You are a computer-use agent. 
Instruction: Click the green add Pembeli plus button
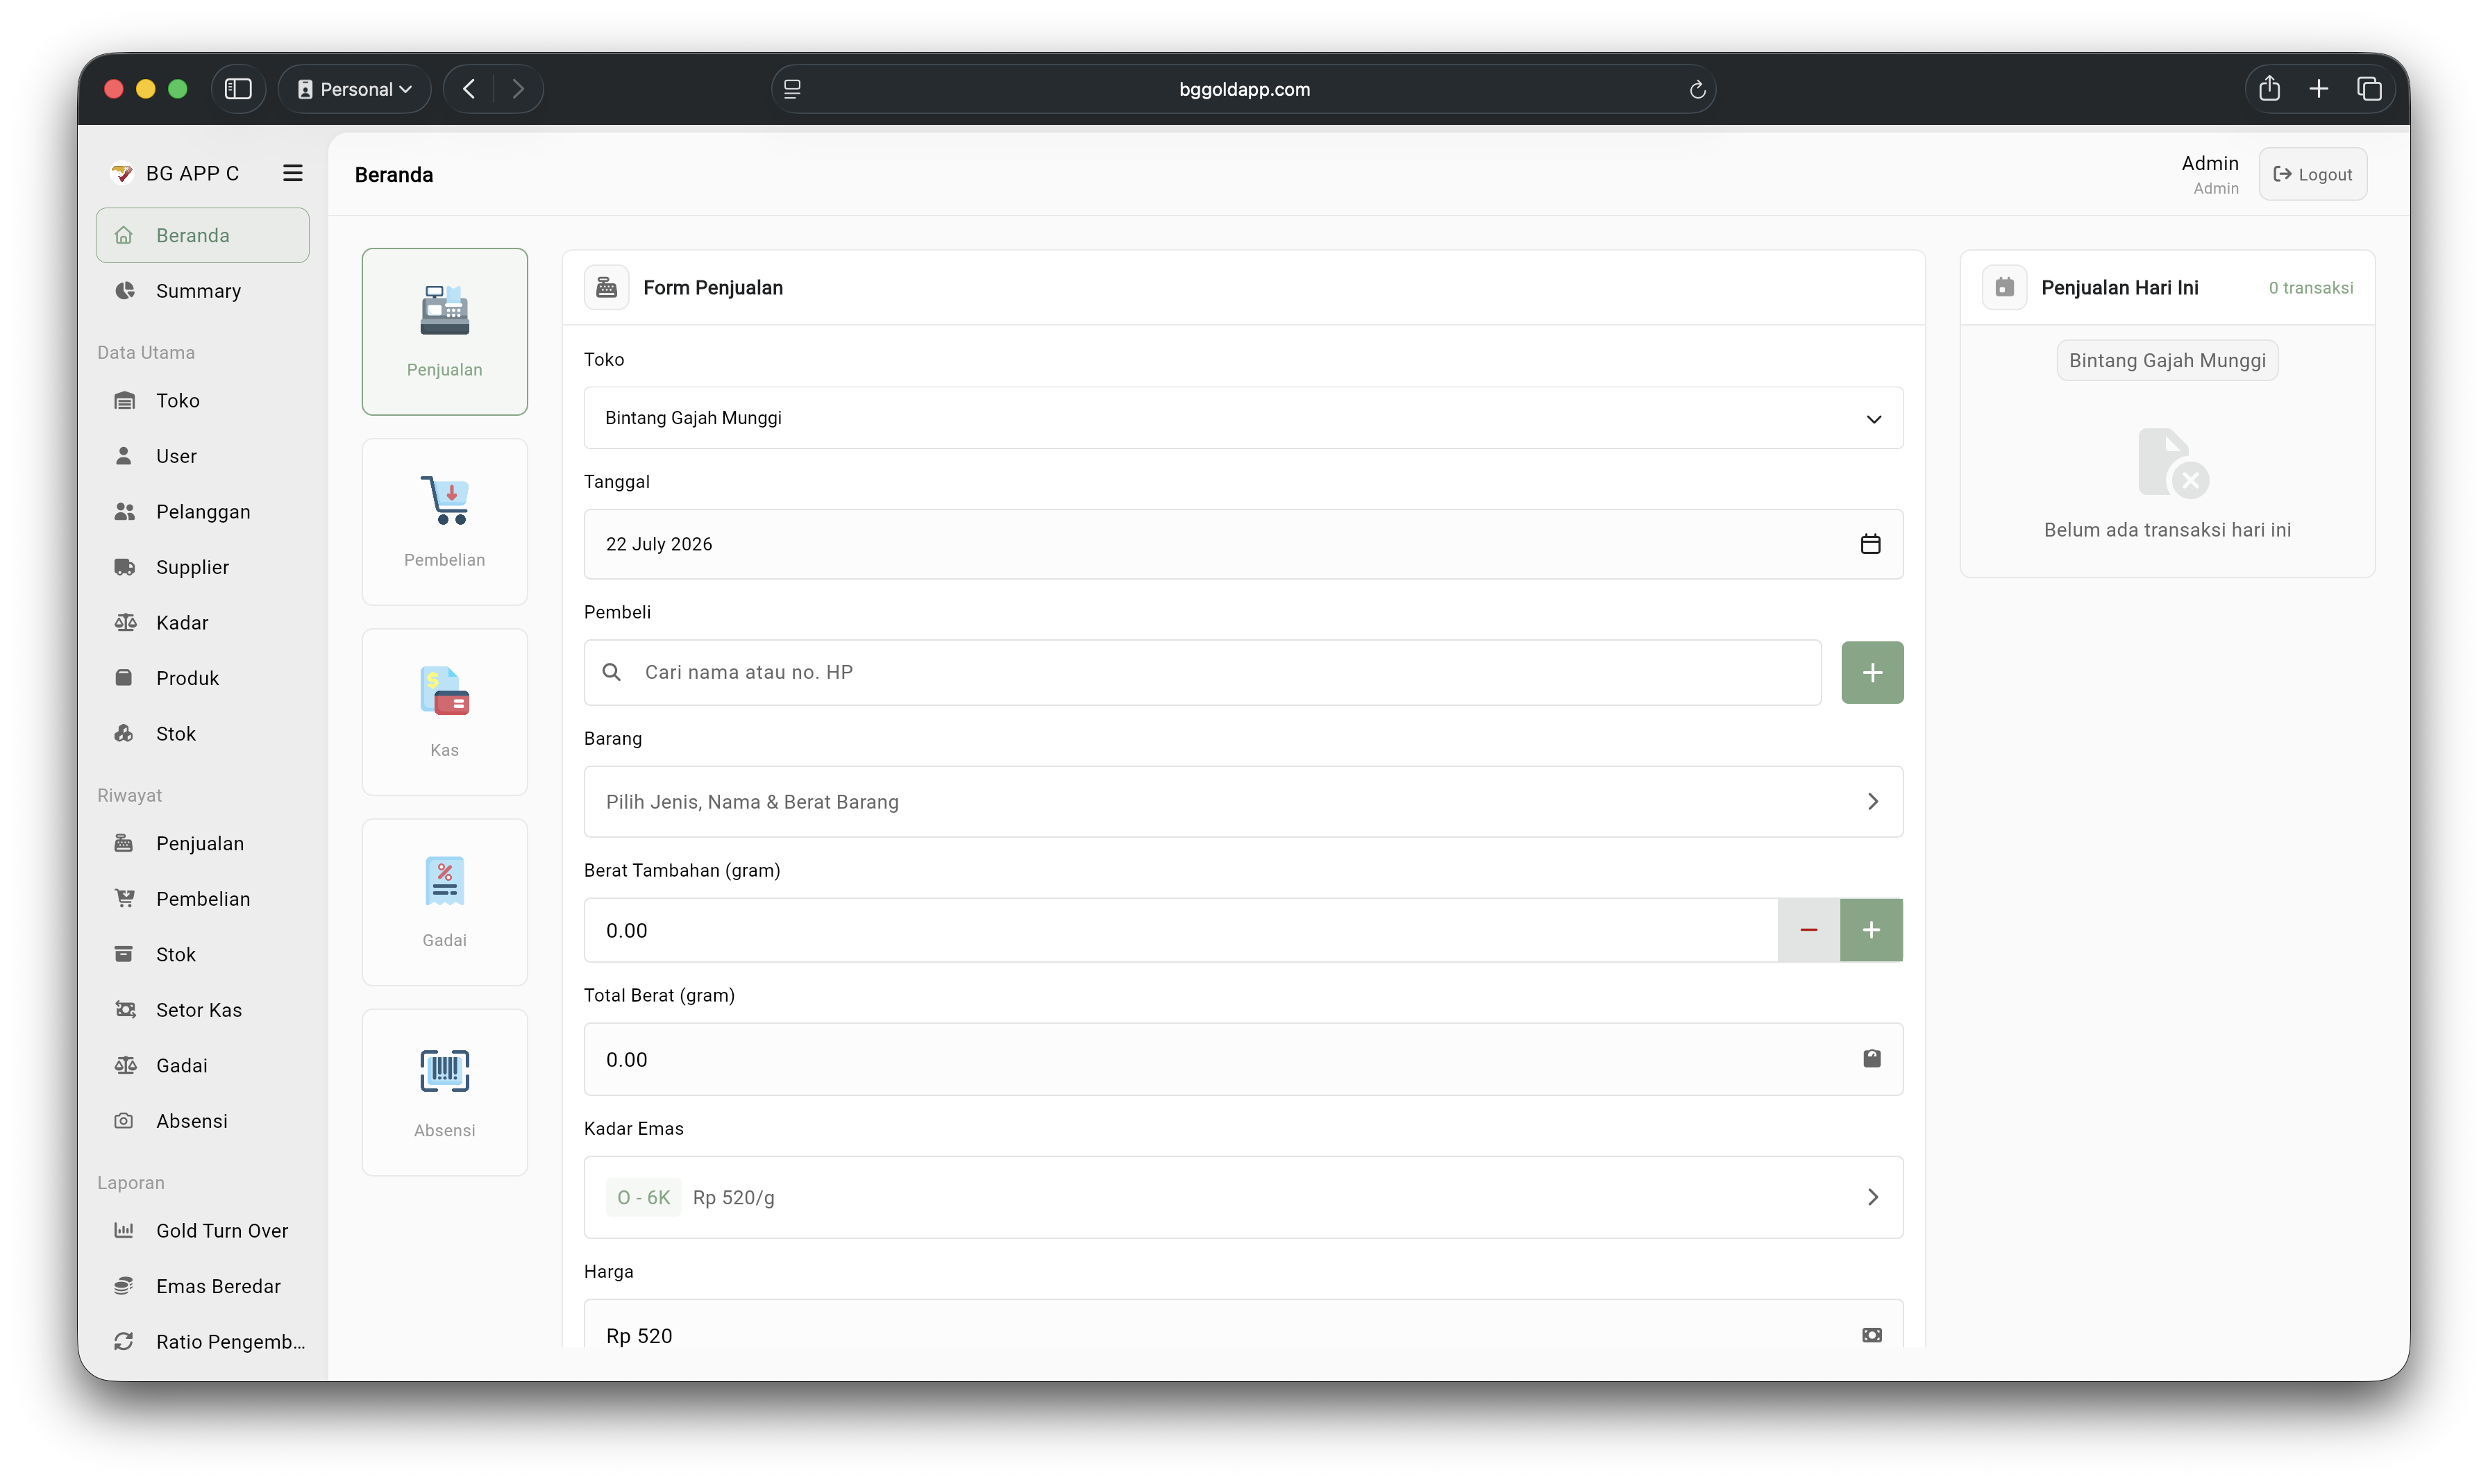(1872, 672)
